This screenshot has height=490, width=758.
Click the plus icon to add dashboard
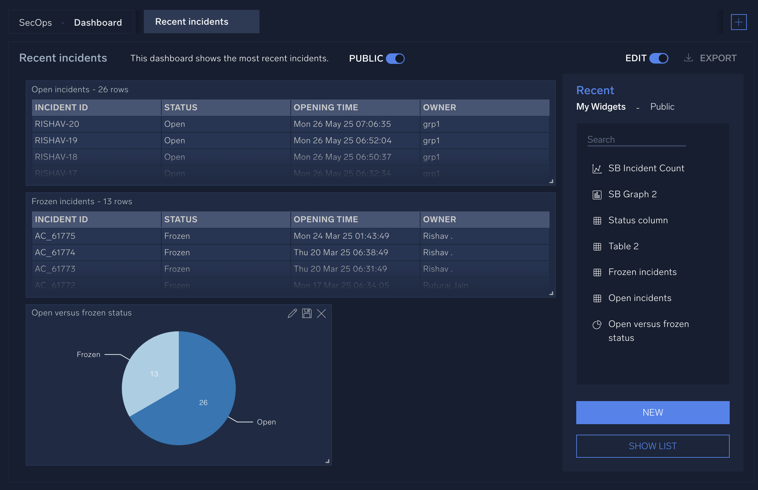pos(739,22)
